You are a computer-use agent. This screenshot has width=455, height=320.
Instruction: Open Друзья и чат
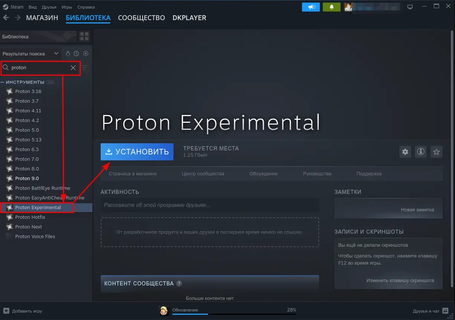pyautogui.click(x=426, y=311)
